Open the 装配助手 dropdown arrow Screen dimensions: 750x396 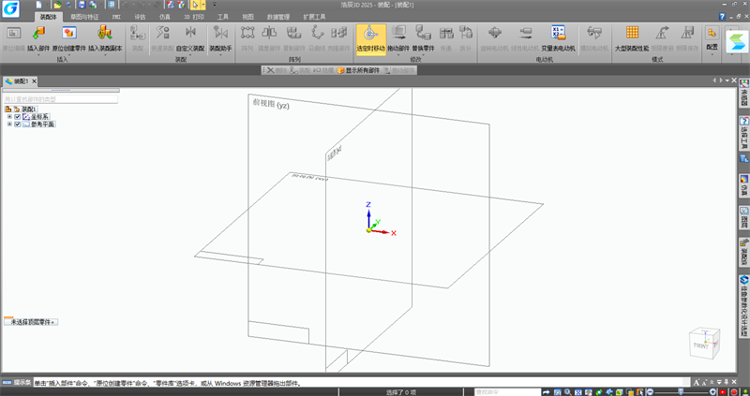[220, 54]
